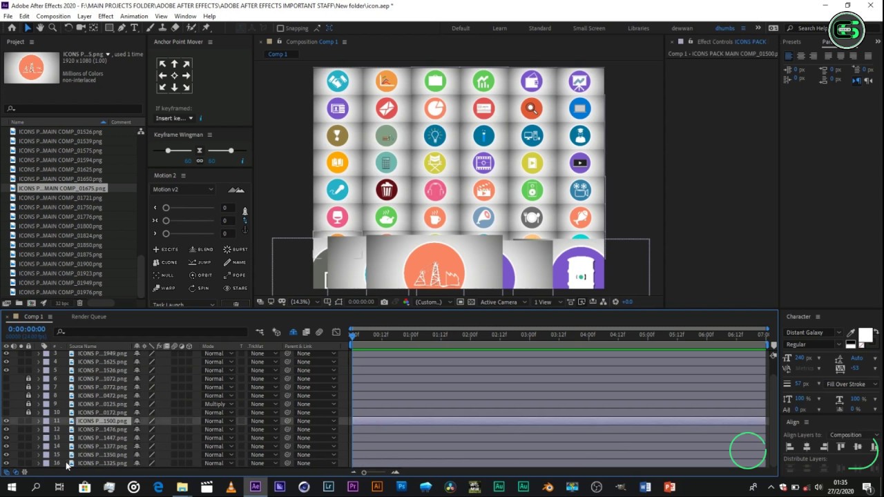The height and width of the screenshot is (497, 884).
Task: Toggle eye for layer 16 ICONS P...1325.png
Action: point(6,463)
